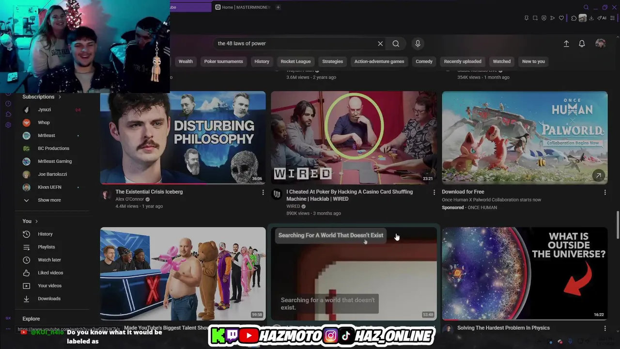The image size is (620, 349).
Task: Select the Wealth filter chip
Action: 186,62
